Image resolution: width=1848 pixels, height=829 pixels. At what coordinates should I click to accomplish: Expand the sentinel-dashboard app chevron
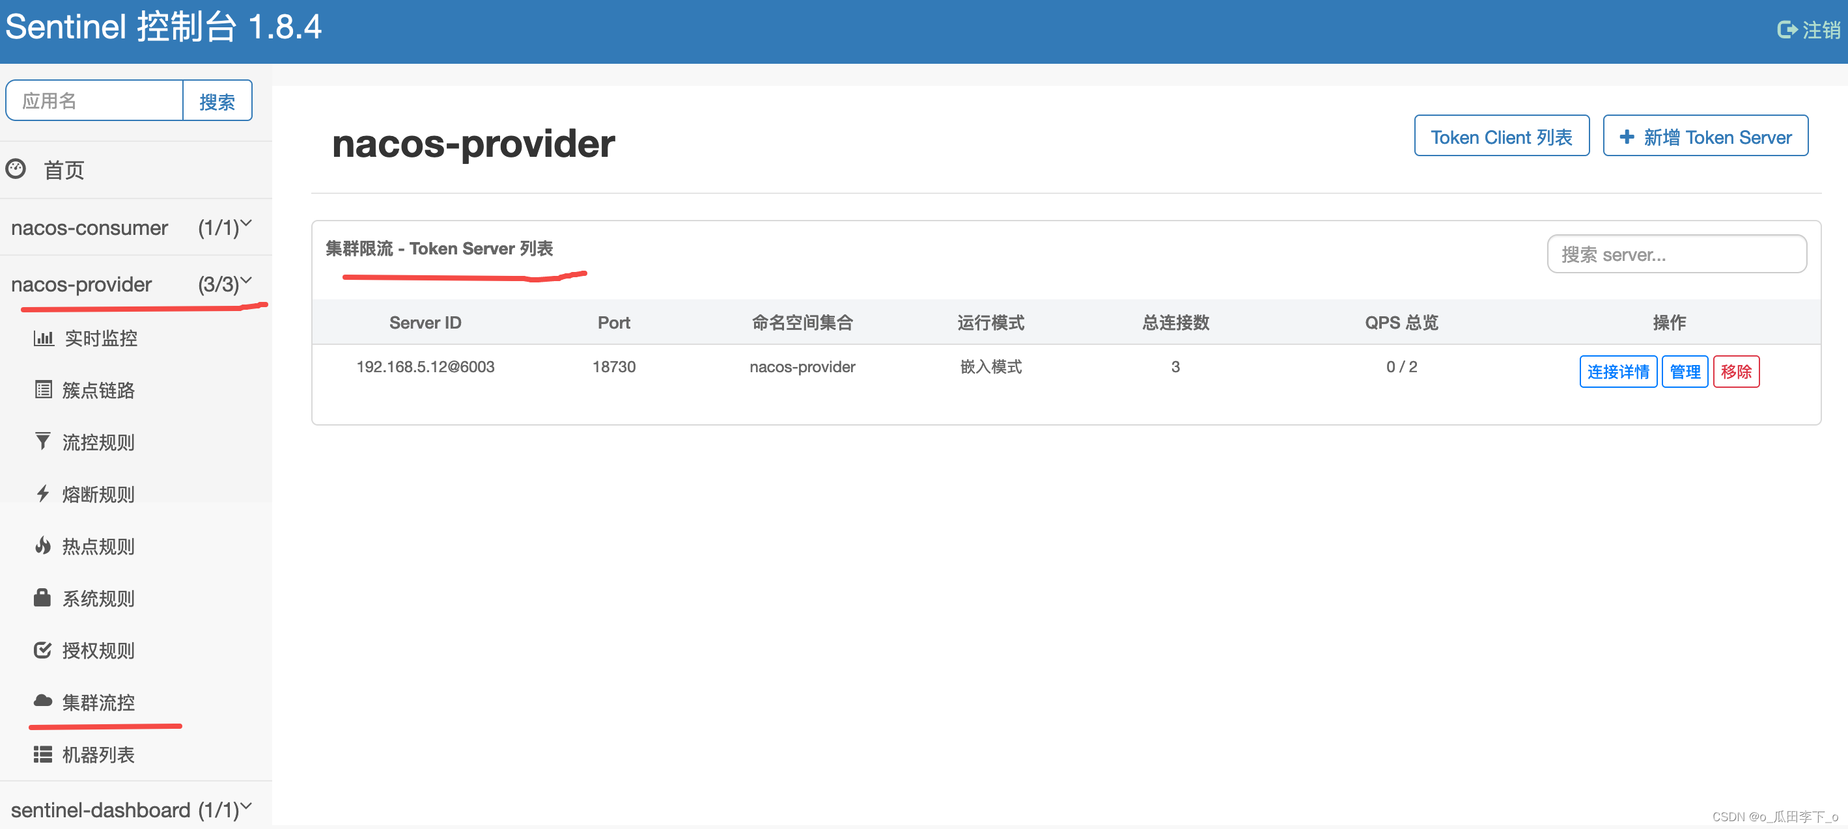246,806
